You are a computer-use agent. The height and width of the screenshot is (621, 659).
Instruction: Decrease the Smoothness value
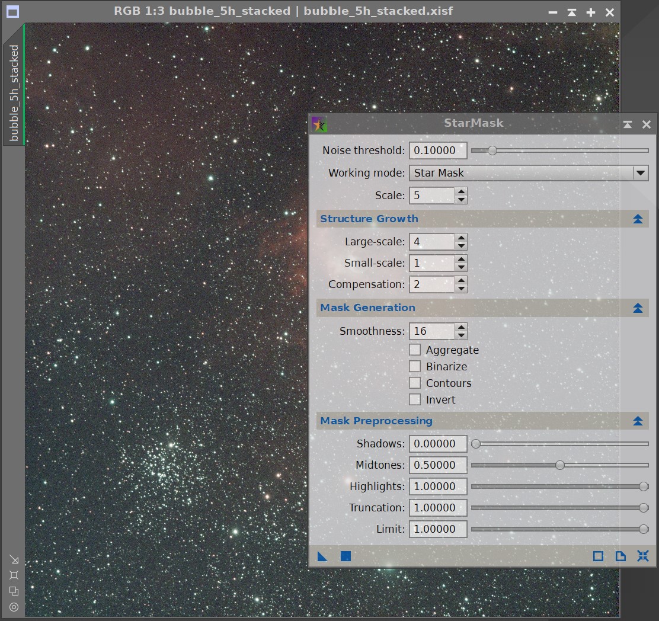click(x=461, y=335)
